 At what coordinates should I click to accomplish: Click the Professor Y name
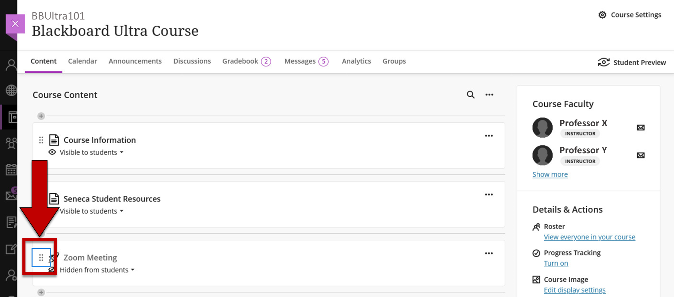583,150
